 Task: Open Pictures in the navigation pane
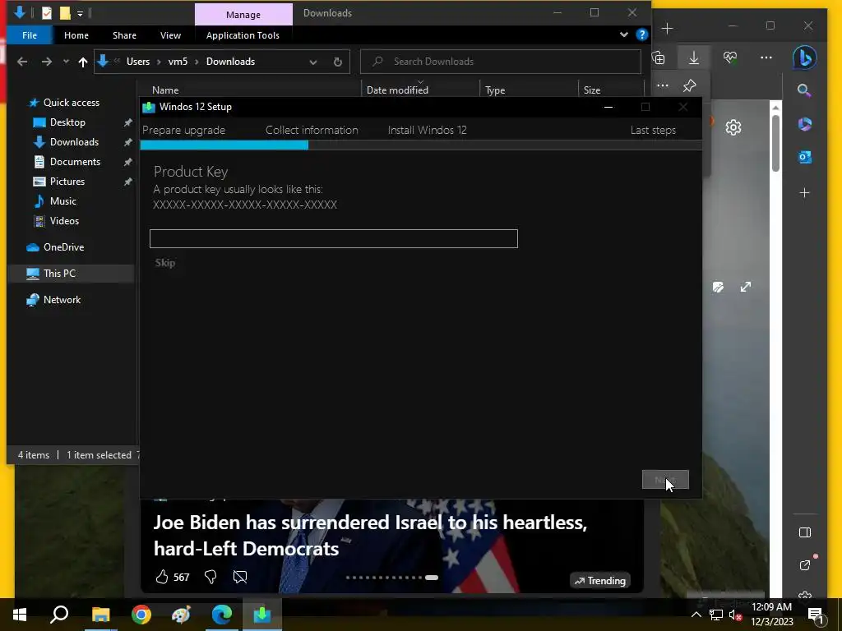(x=67, y=182)
